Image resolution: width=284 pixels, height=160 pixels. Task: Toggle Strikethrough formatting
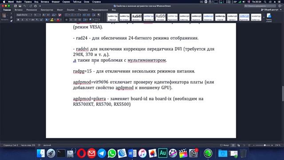33,20
